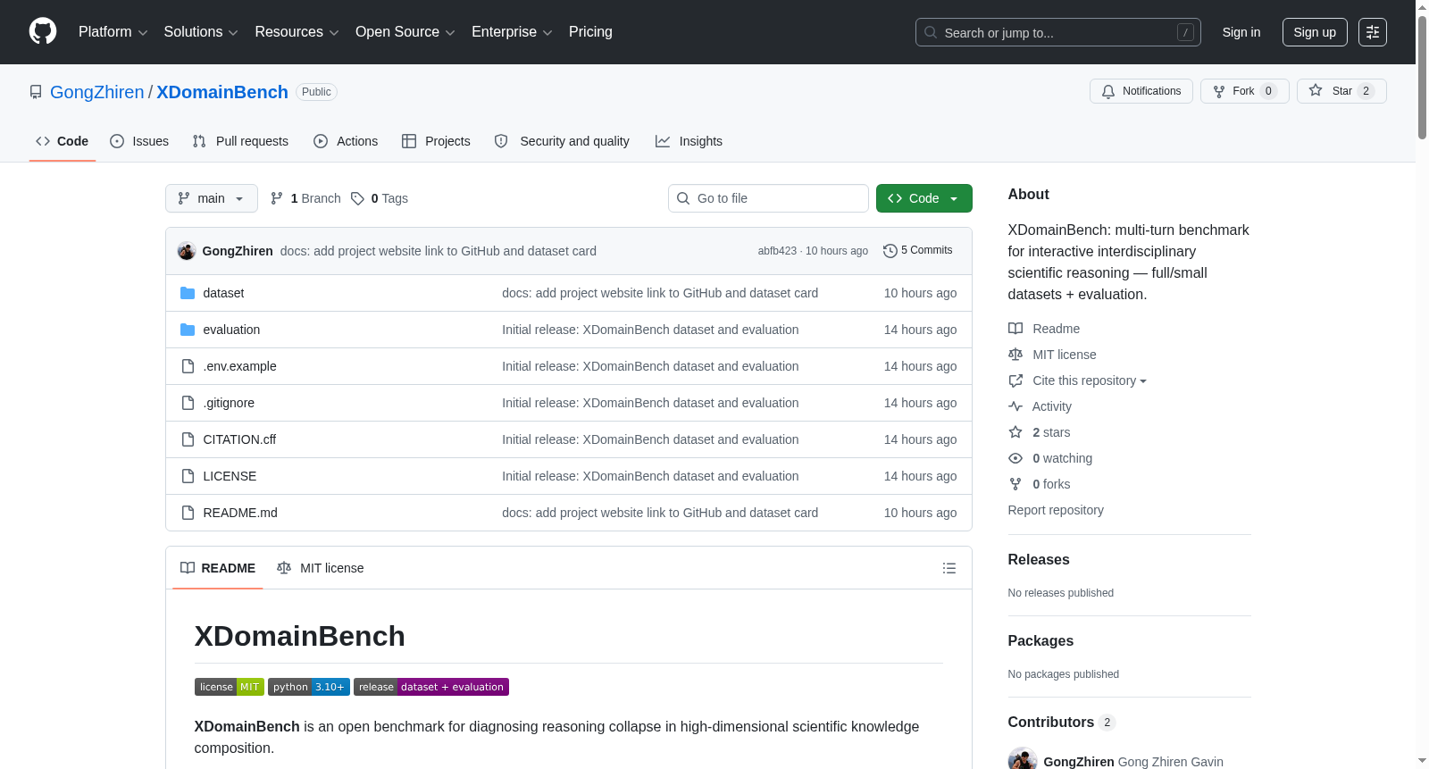
Task: Click the Sign in link
Action: click(1241, 32)
